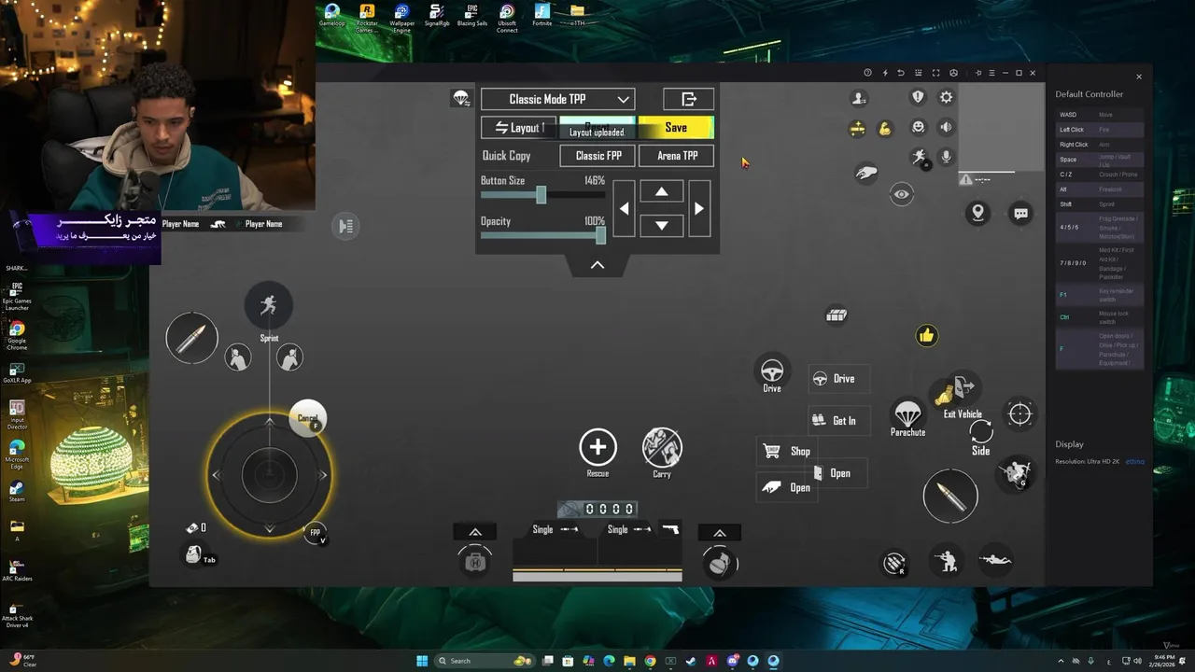Image resolution: width=1195 pixels, height=672 pixels.
Task: Click the boxed Drive button
Action: point(839,378)
